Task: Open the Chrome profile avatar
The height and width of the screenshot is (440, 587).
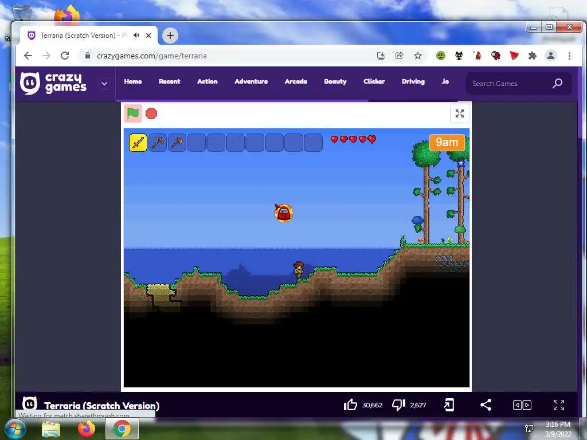Action: click(x=551, y=56)
